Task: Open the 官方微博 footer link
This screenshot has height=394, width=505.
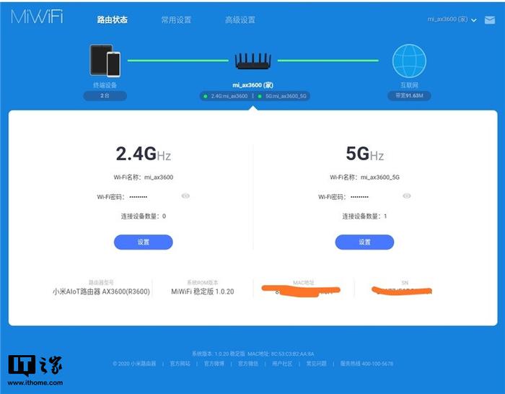Action: tap(214, 364)
